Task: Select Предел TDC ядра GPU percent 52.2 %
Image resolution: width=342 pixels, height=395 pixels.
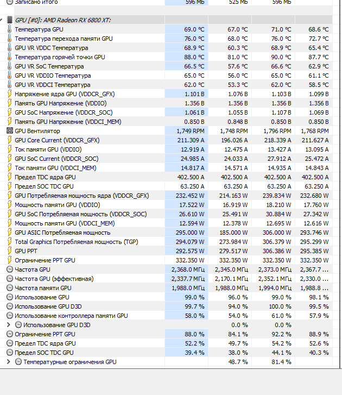Action: (194, 343)
